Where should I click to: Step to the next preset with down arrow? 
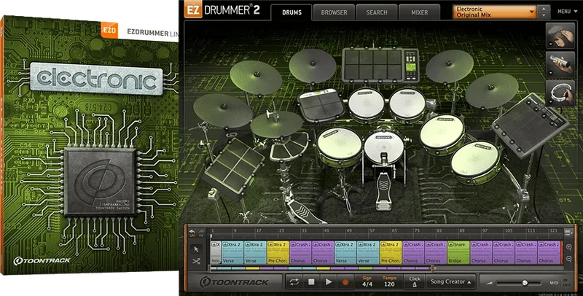(x=544, y=15)
